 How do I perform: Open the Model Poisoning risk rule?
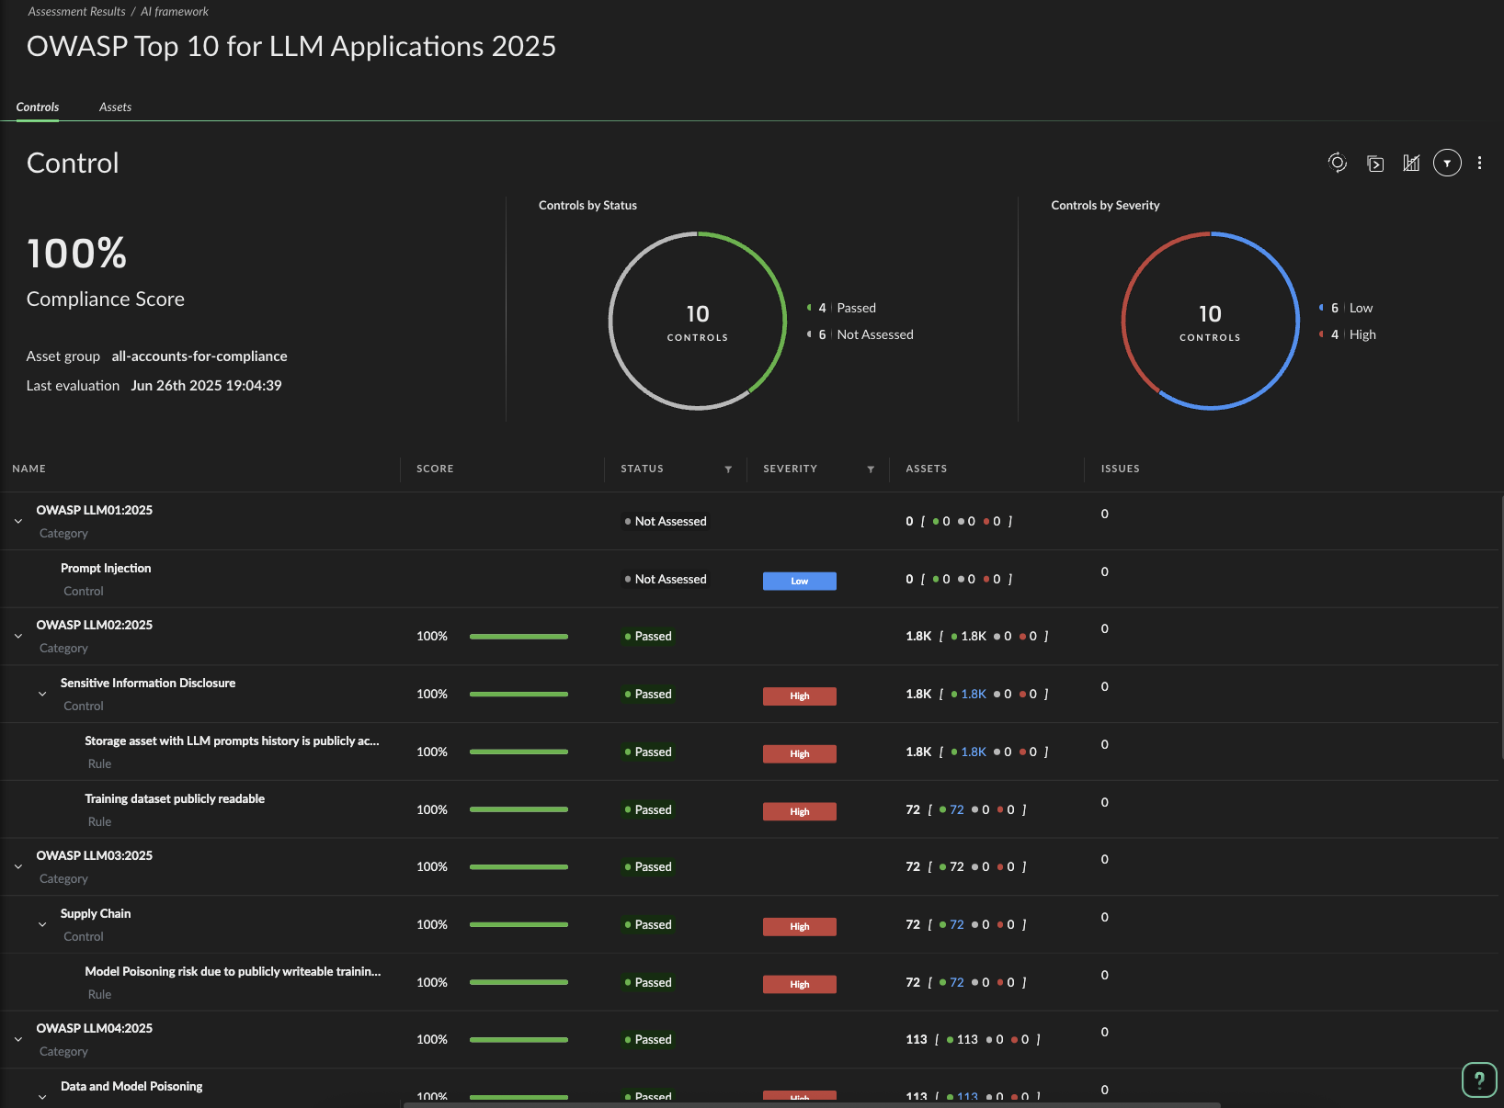pyautogui.click(x=233, y=971)
